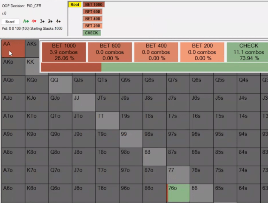Select the JTo hand cell
Image resolution: width=268 pixels, height=203 pixels.
click(x=84, y=121)
